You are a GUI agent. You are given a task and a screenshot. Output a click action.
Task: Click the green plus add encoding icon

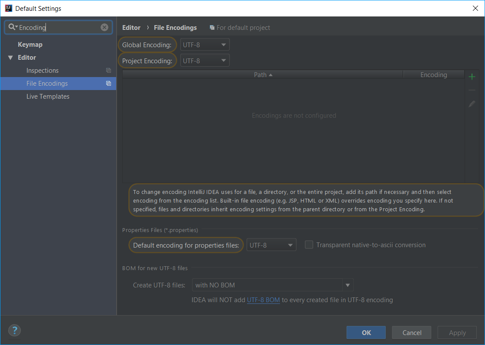pyautogui.click(x=472, y=77)
